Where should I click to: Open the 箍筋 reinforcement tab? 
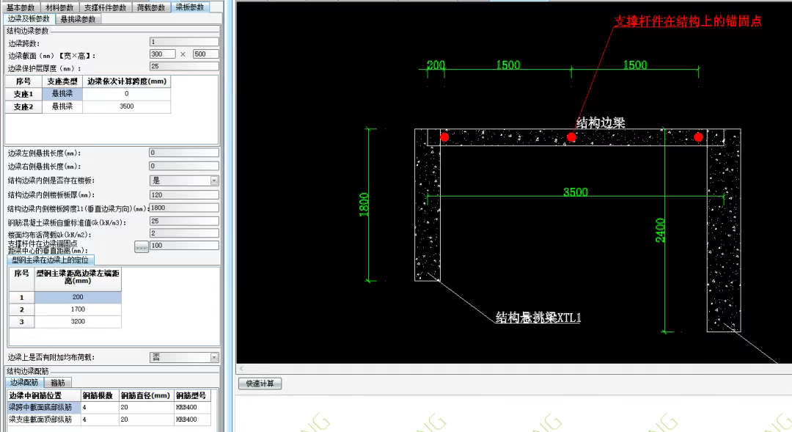pyautogui.click(x=56, y=382)
